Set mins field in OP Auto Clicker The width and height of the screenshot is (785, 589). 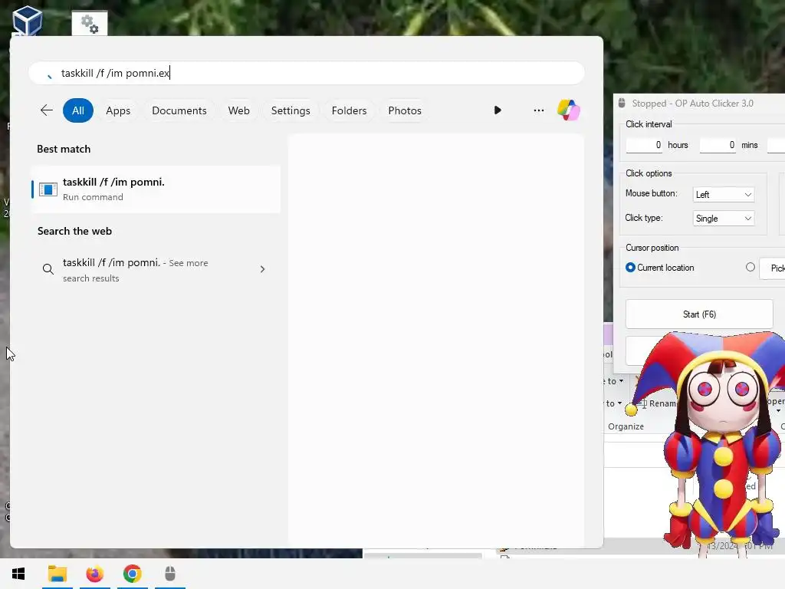click(x=718, y=145)
